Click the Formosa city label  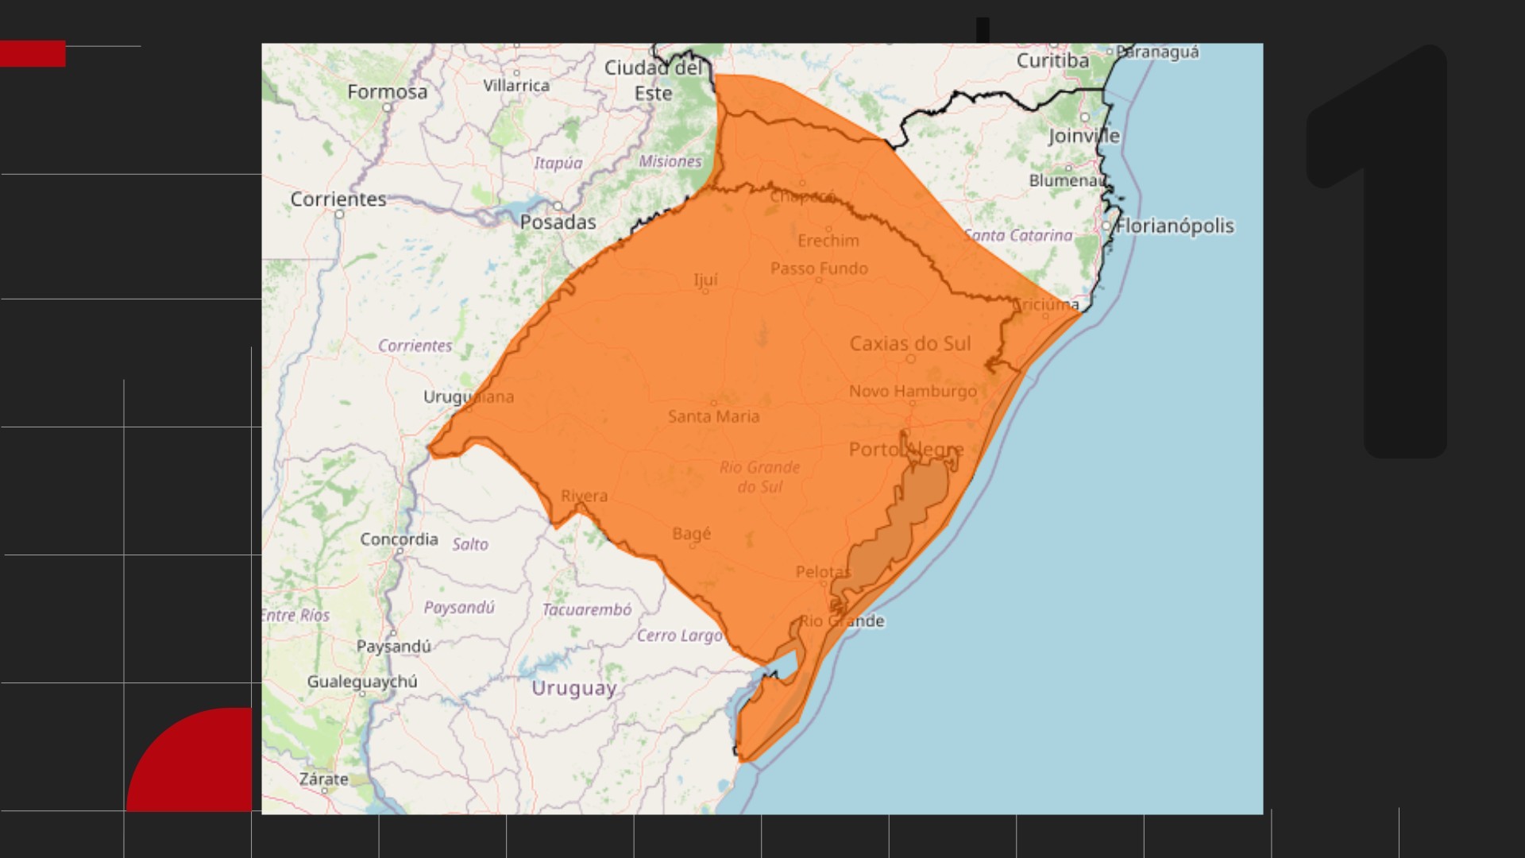click(x=387, y=92)
